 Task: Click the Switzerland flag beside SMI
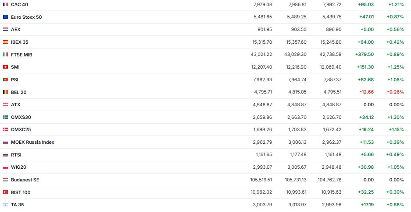tap(5, 67)
